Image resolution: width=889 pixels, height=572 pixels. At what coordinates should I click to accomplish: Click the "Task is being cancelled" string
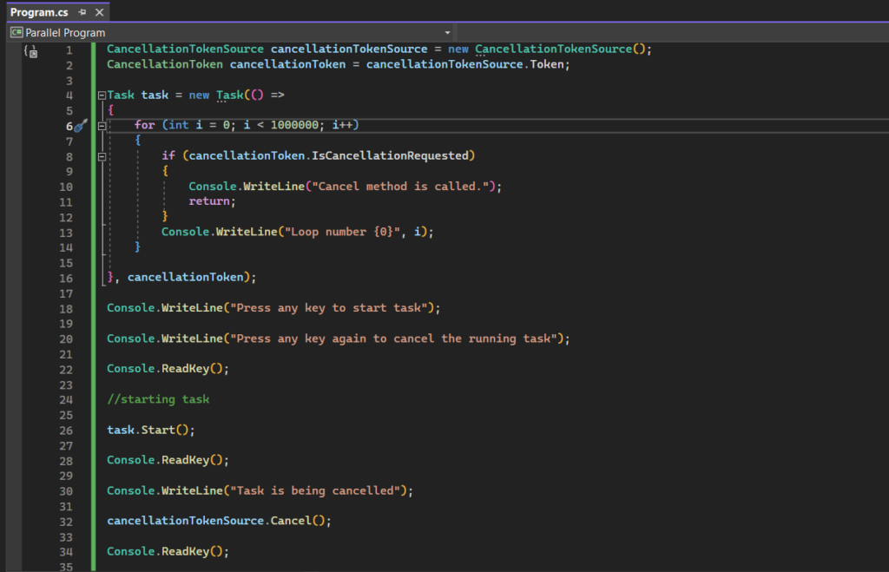tap(315, 490)
